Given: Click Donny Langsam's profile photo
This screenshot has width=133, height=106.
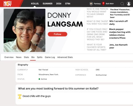Looking at the screenshot, I should [24, 30].
